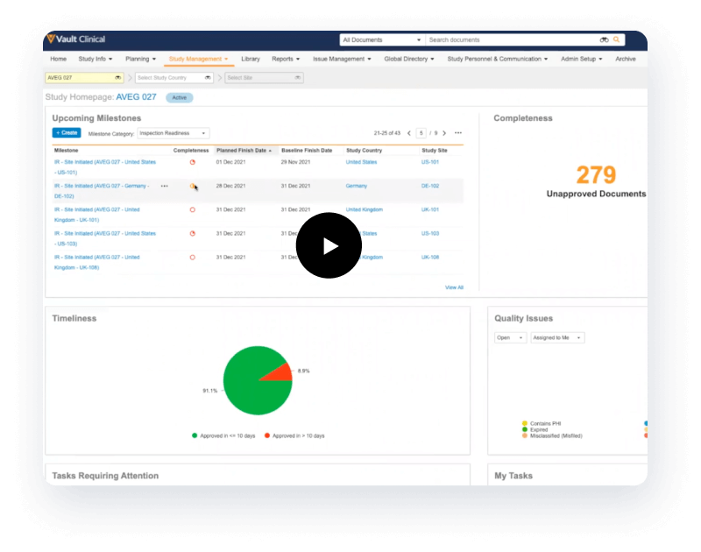Click the orange search magnifier icon
The width and height of the screenshot is (701, 552).
click(617, 39)
